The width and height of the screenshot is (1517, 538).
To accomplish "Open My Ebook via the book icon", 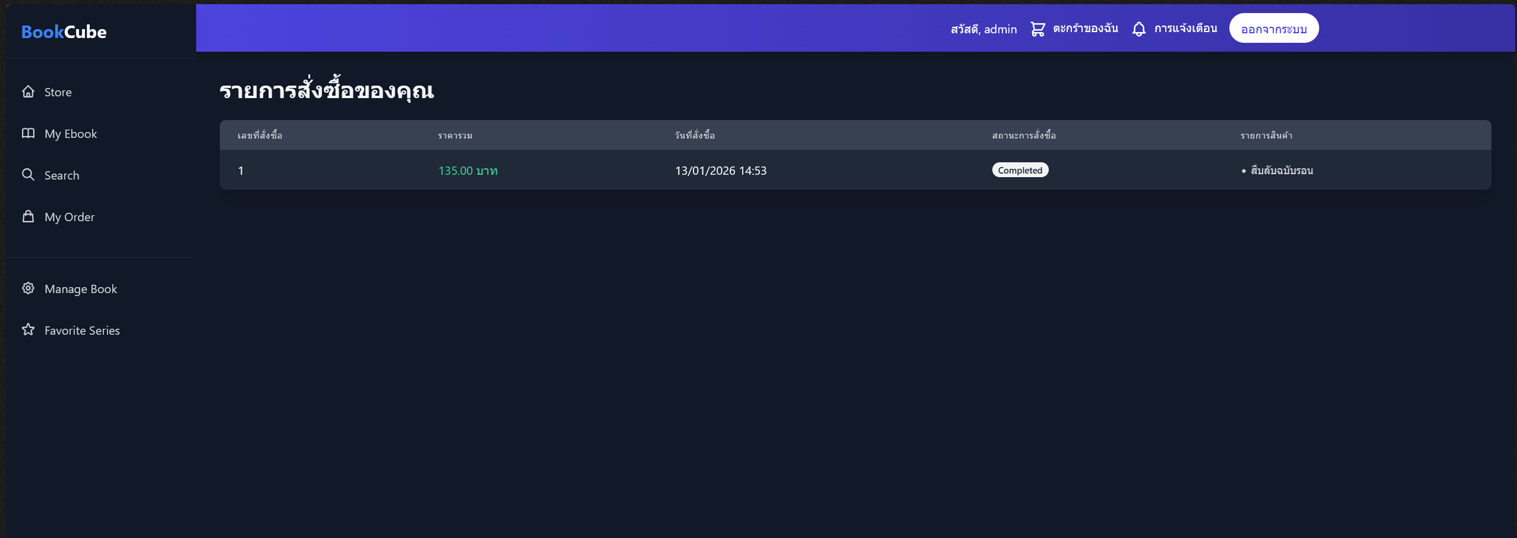I will (28, 133).
